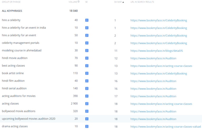Select keyphrase 'hindi film audition'

pyautogui.click(x=13, y=81)
